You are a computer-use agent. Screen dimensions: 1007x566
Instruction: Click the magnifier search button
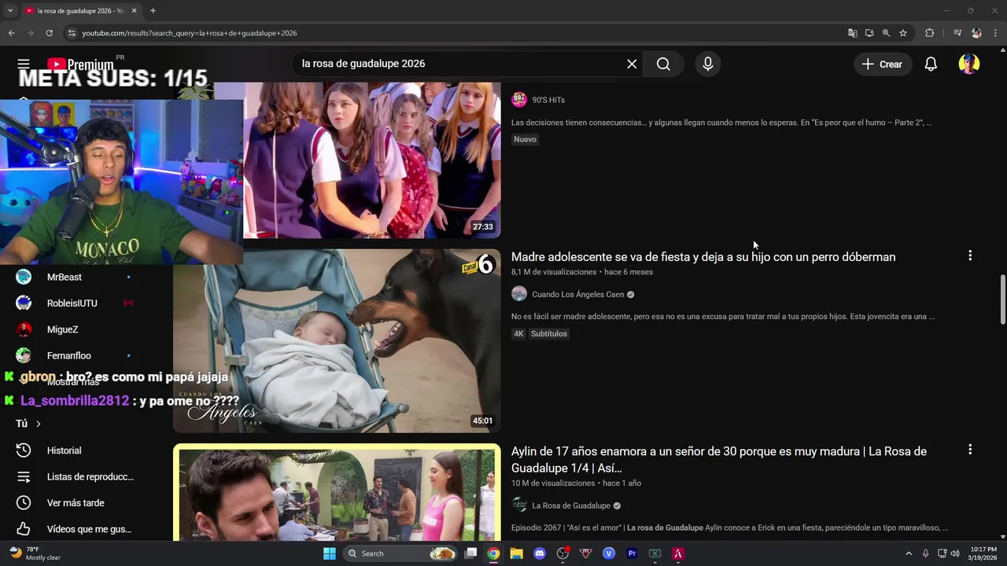663,64
